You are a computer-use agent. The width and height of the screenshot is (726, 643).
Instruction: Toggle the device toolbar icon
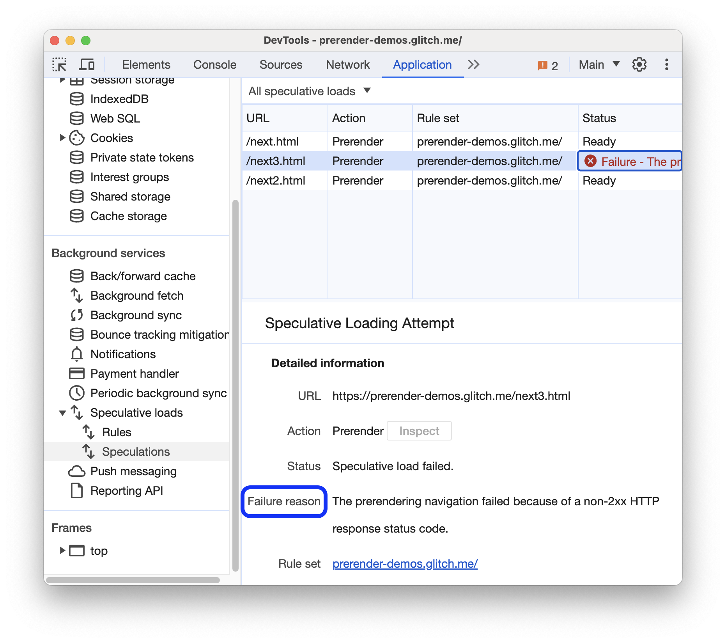(87, 64)
